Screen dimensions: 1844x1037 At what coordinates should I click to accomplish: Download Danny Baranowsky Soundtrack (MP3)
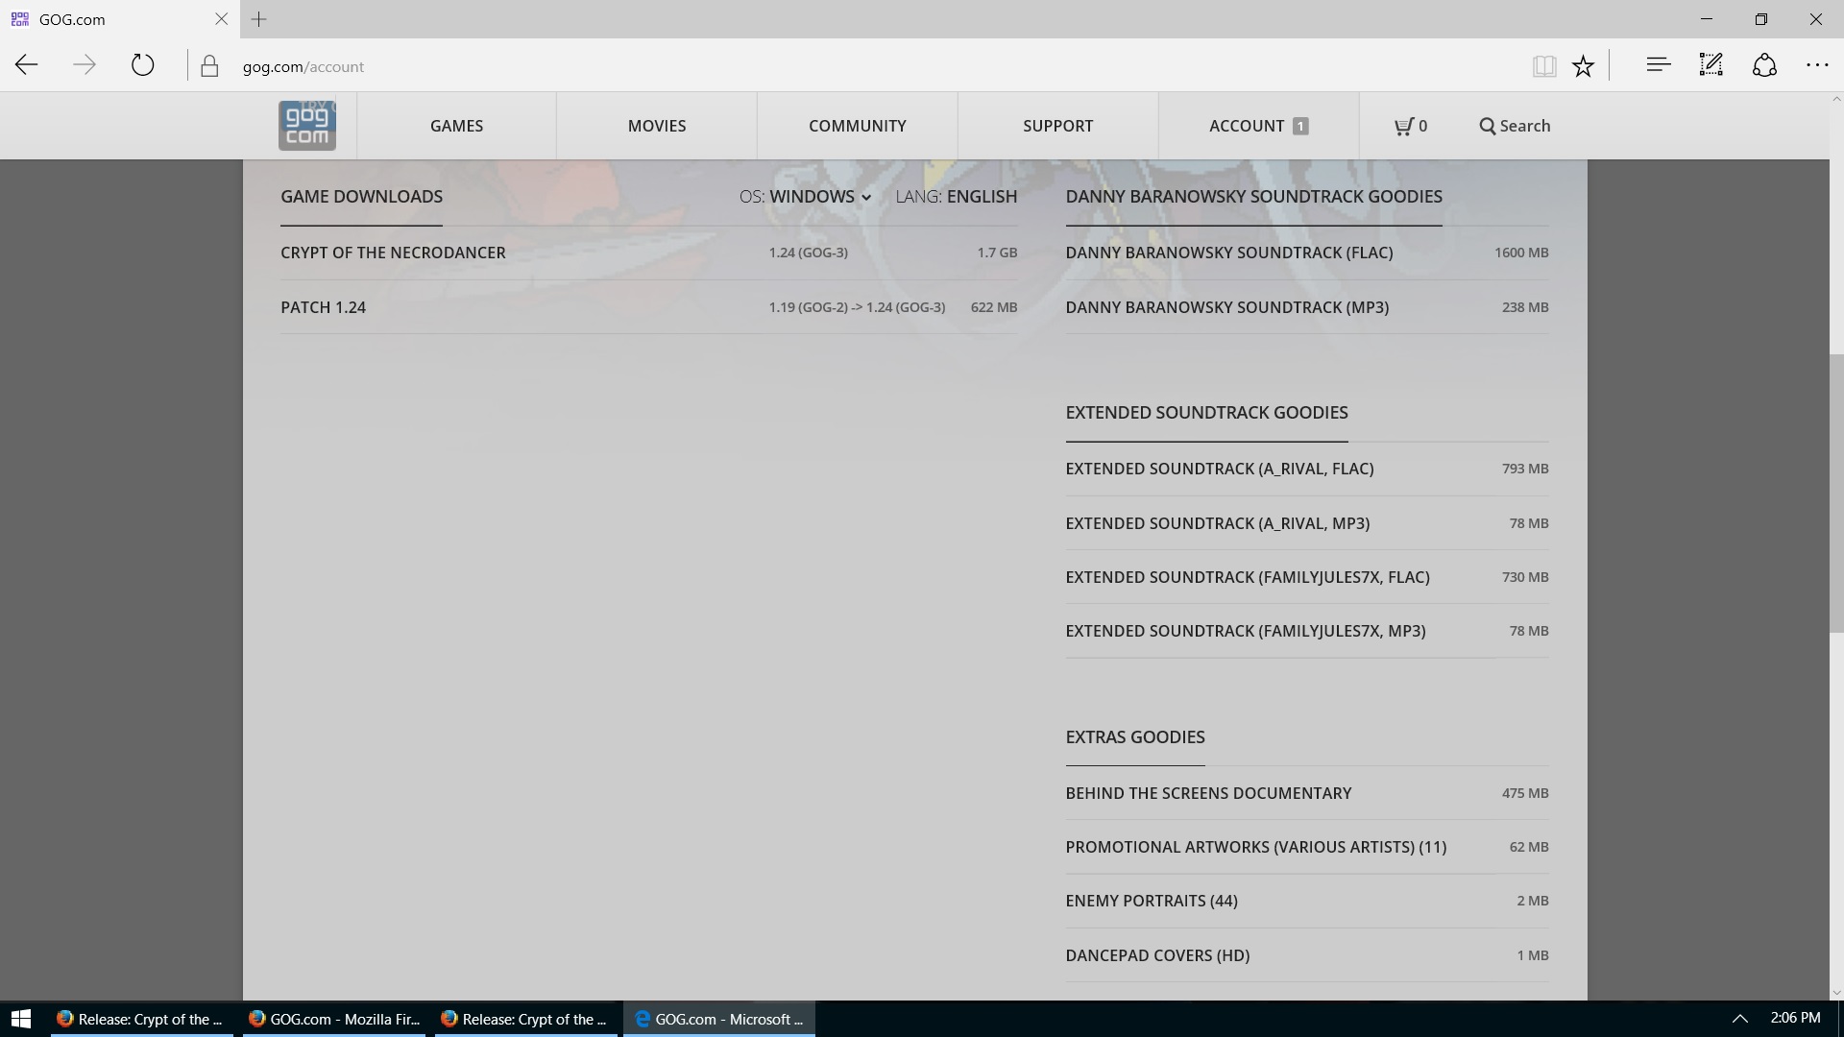(x=1306, y=307)
